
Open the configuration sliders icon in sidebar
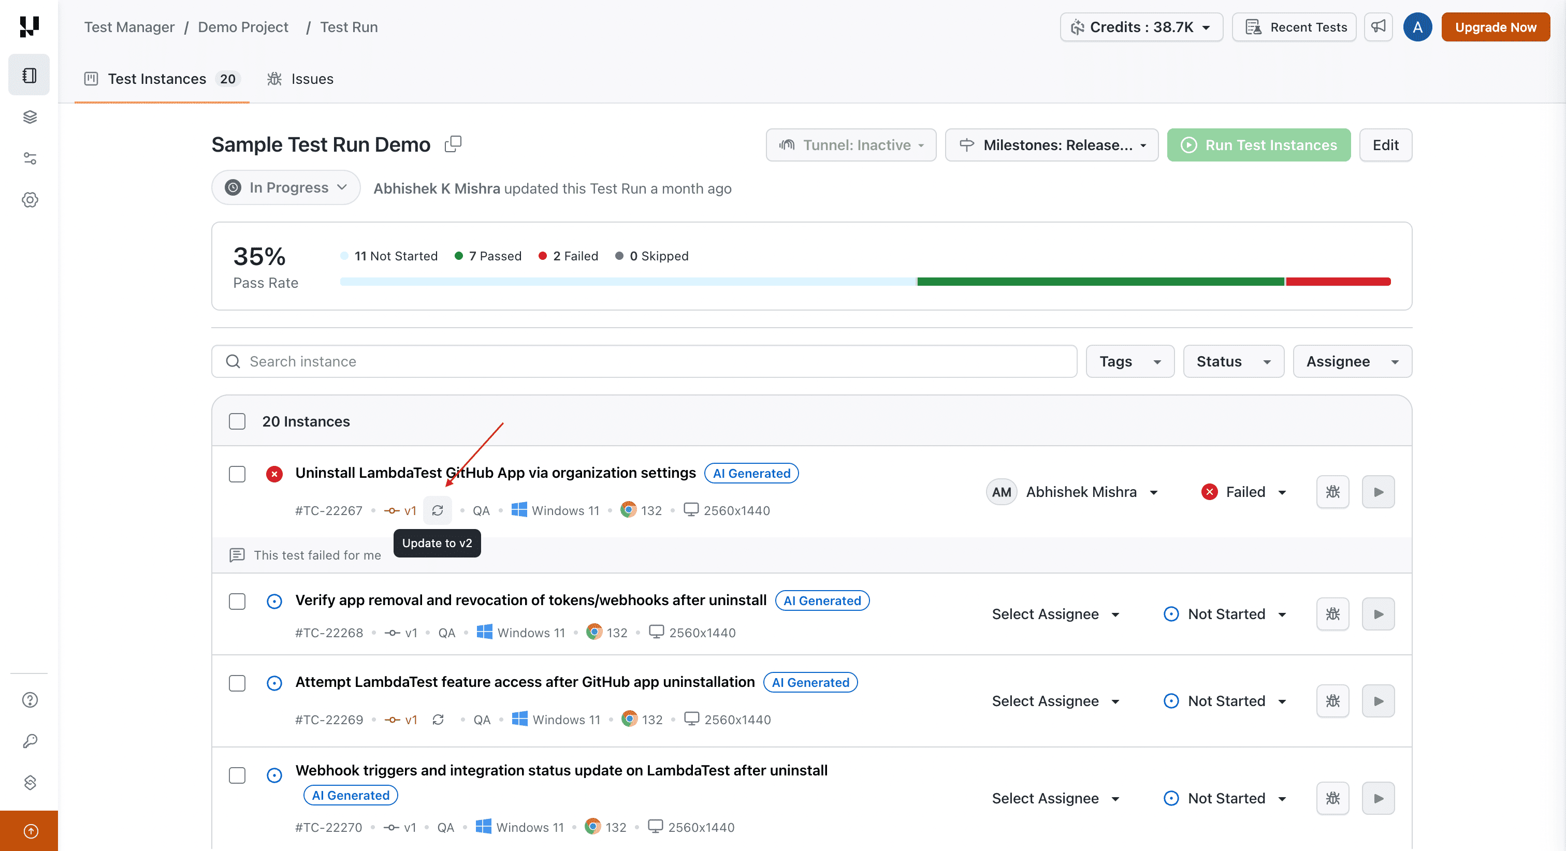29,158
